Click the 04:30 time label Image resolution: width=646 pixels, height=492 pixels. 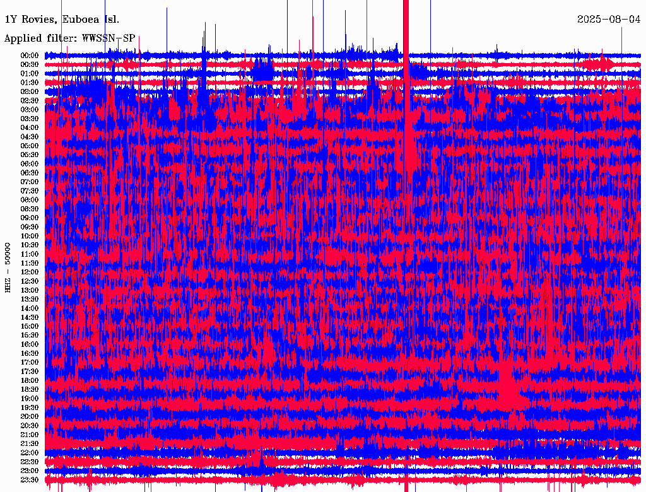pos(30,136)
